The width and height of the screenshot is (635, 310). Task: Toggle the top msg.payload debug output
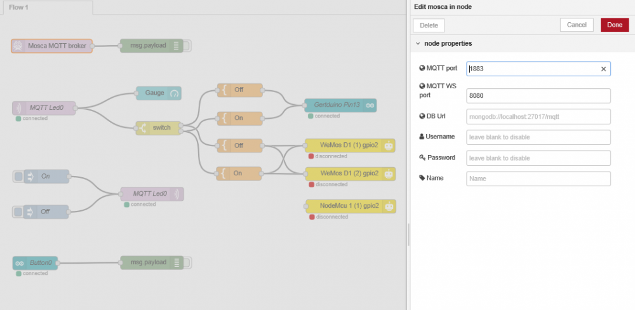pyautogui.click(x=187, y=46)
